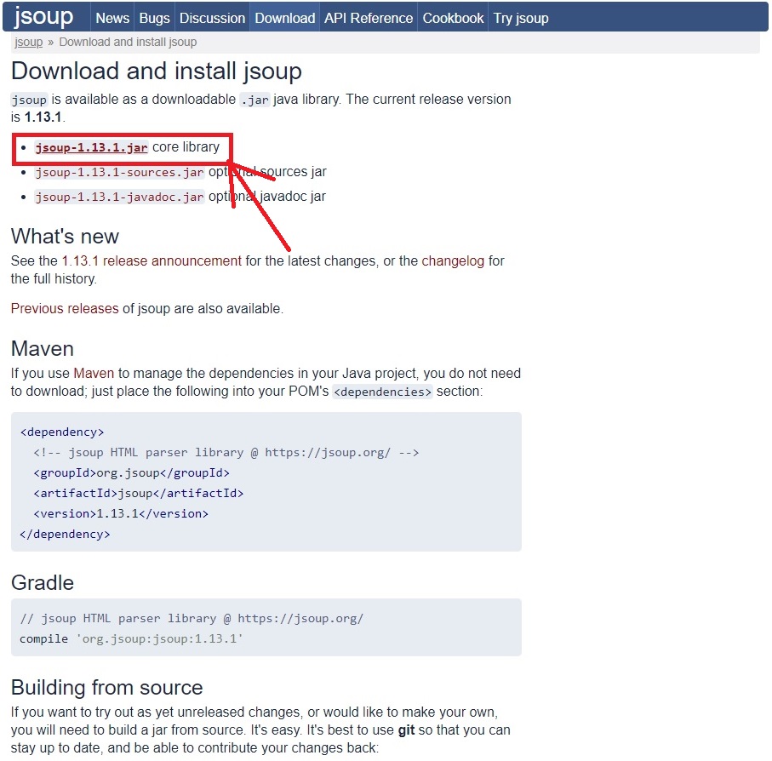Open Try jsoup in navigation
Image resolution: width=772 pixels, height=761 pixels.
point(521,18)
